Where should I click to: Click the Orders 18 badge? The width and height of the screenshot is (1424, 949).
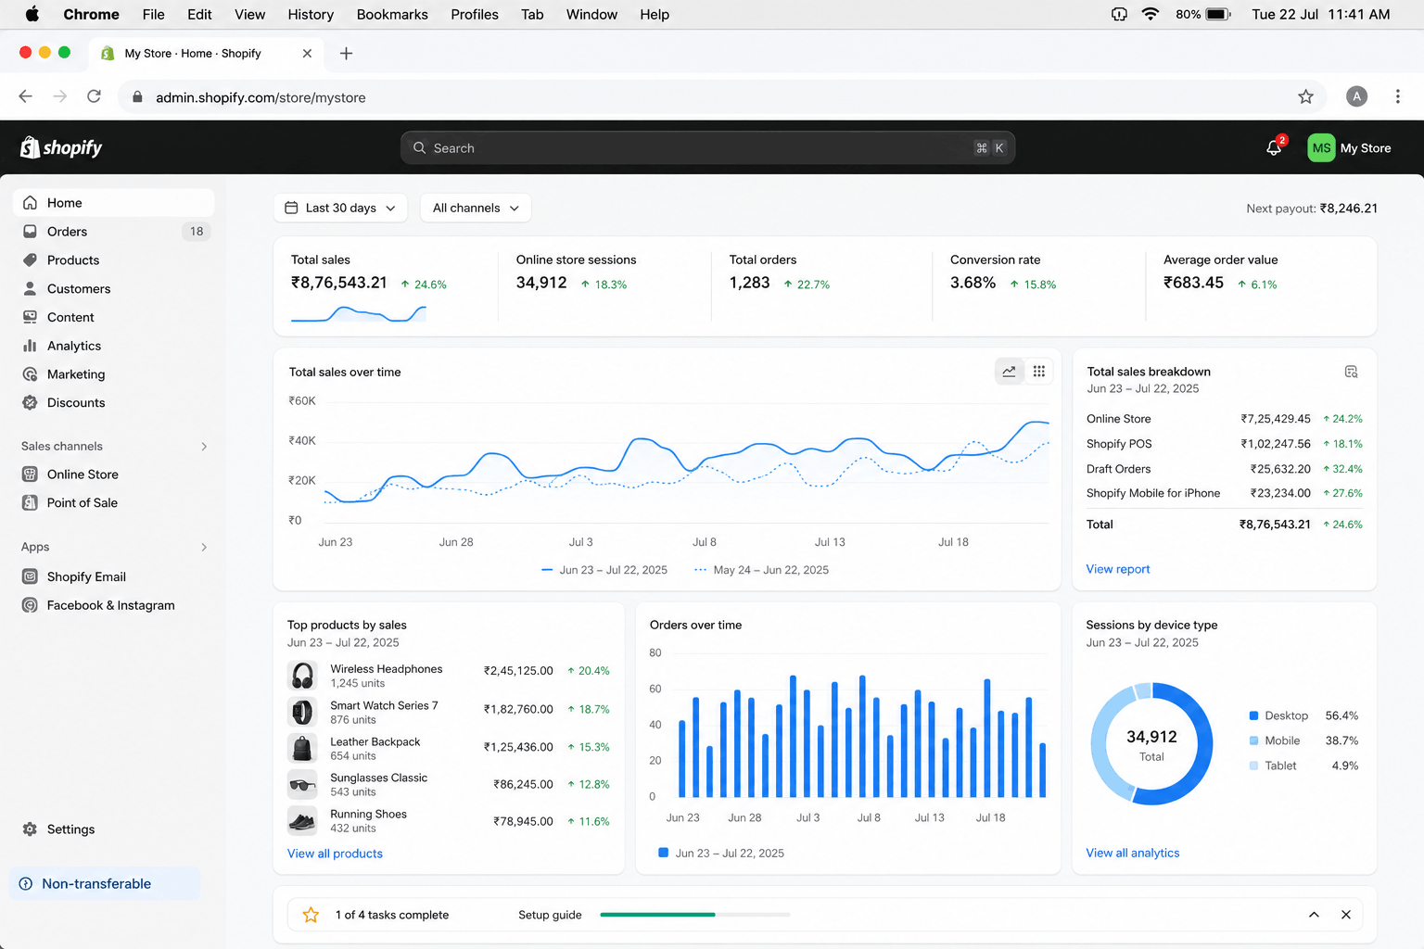tap(197, 232)
